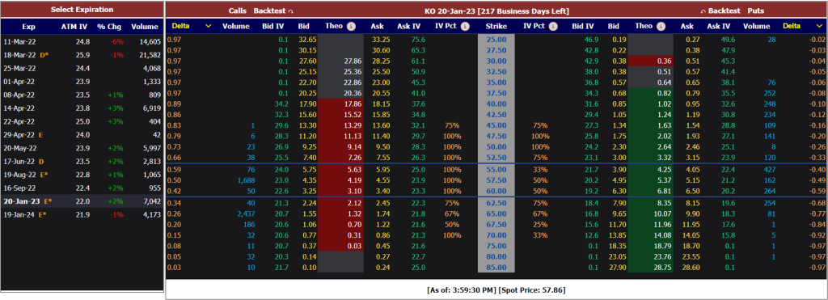Click the headphone icon beside calls Backtest
828x300 pixels.
click(290, 11)
